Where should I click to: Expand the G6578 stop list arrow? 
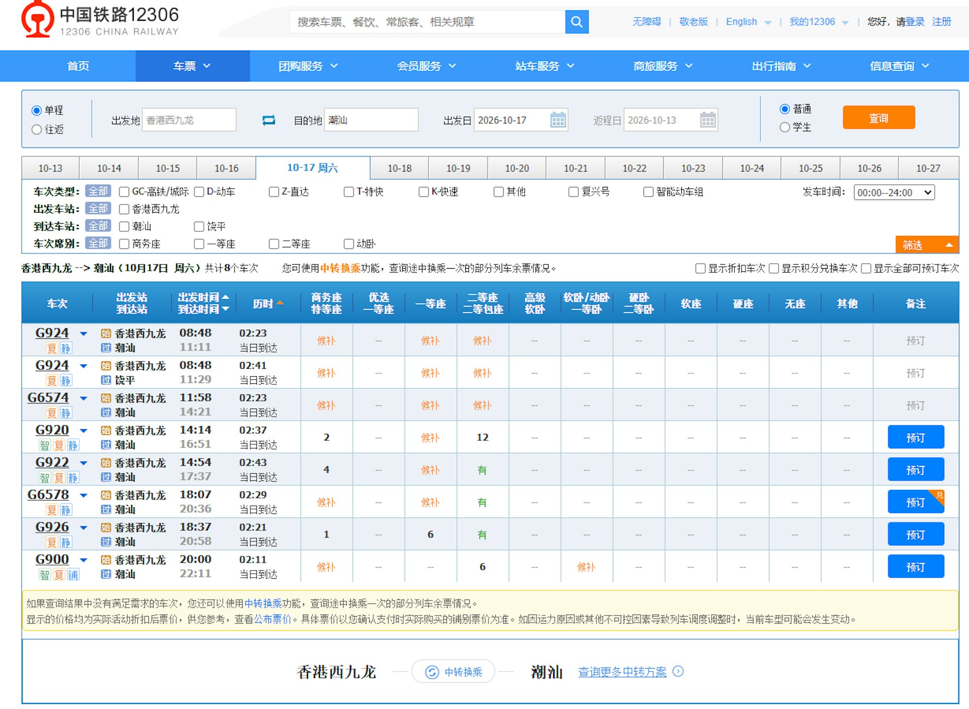(84, 495)
